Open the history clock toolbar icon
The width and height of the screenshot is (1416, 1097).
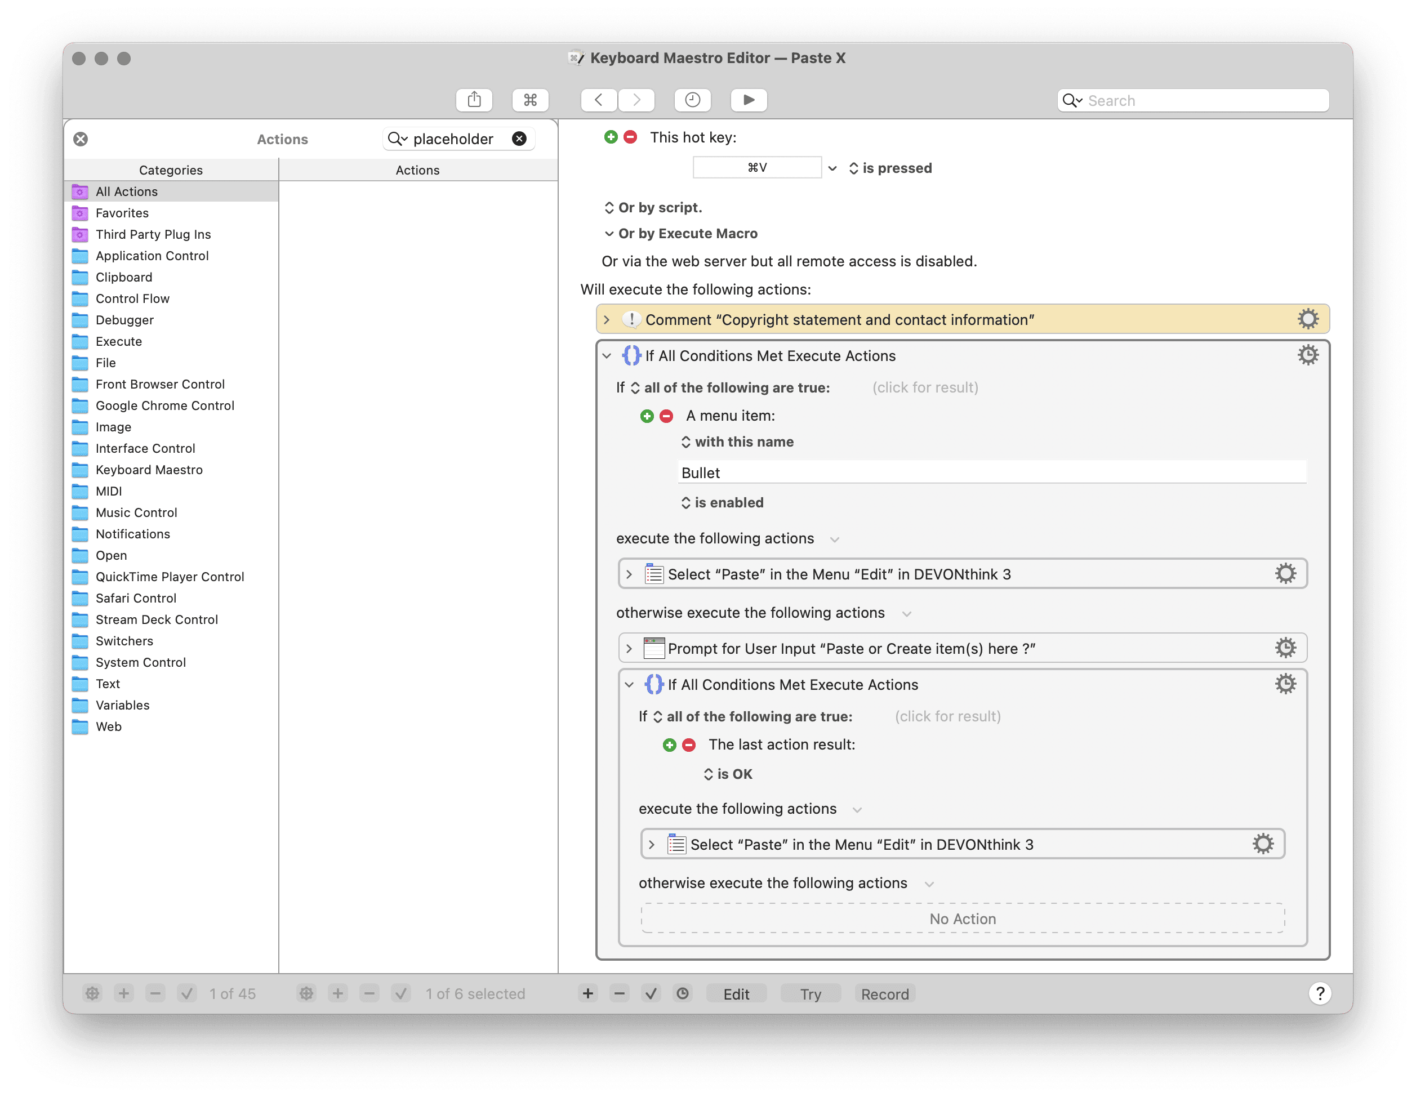[x=692, y=100]
